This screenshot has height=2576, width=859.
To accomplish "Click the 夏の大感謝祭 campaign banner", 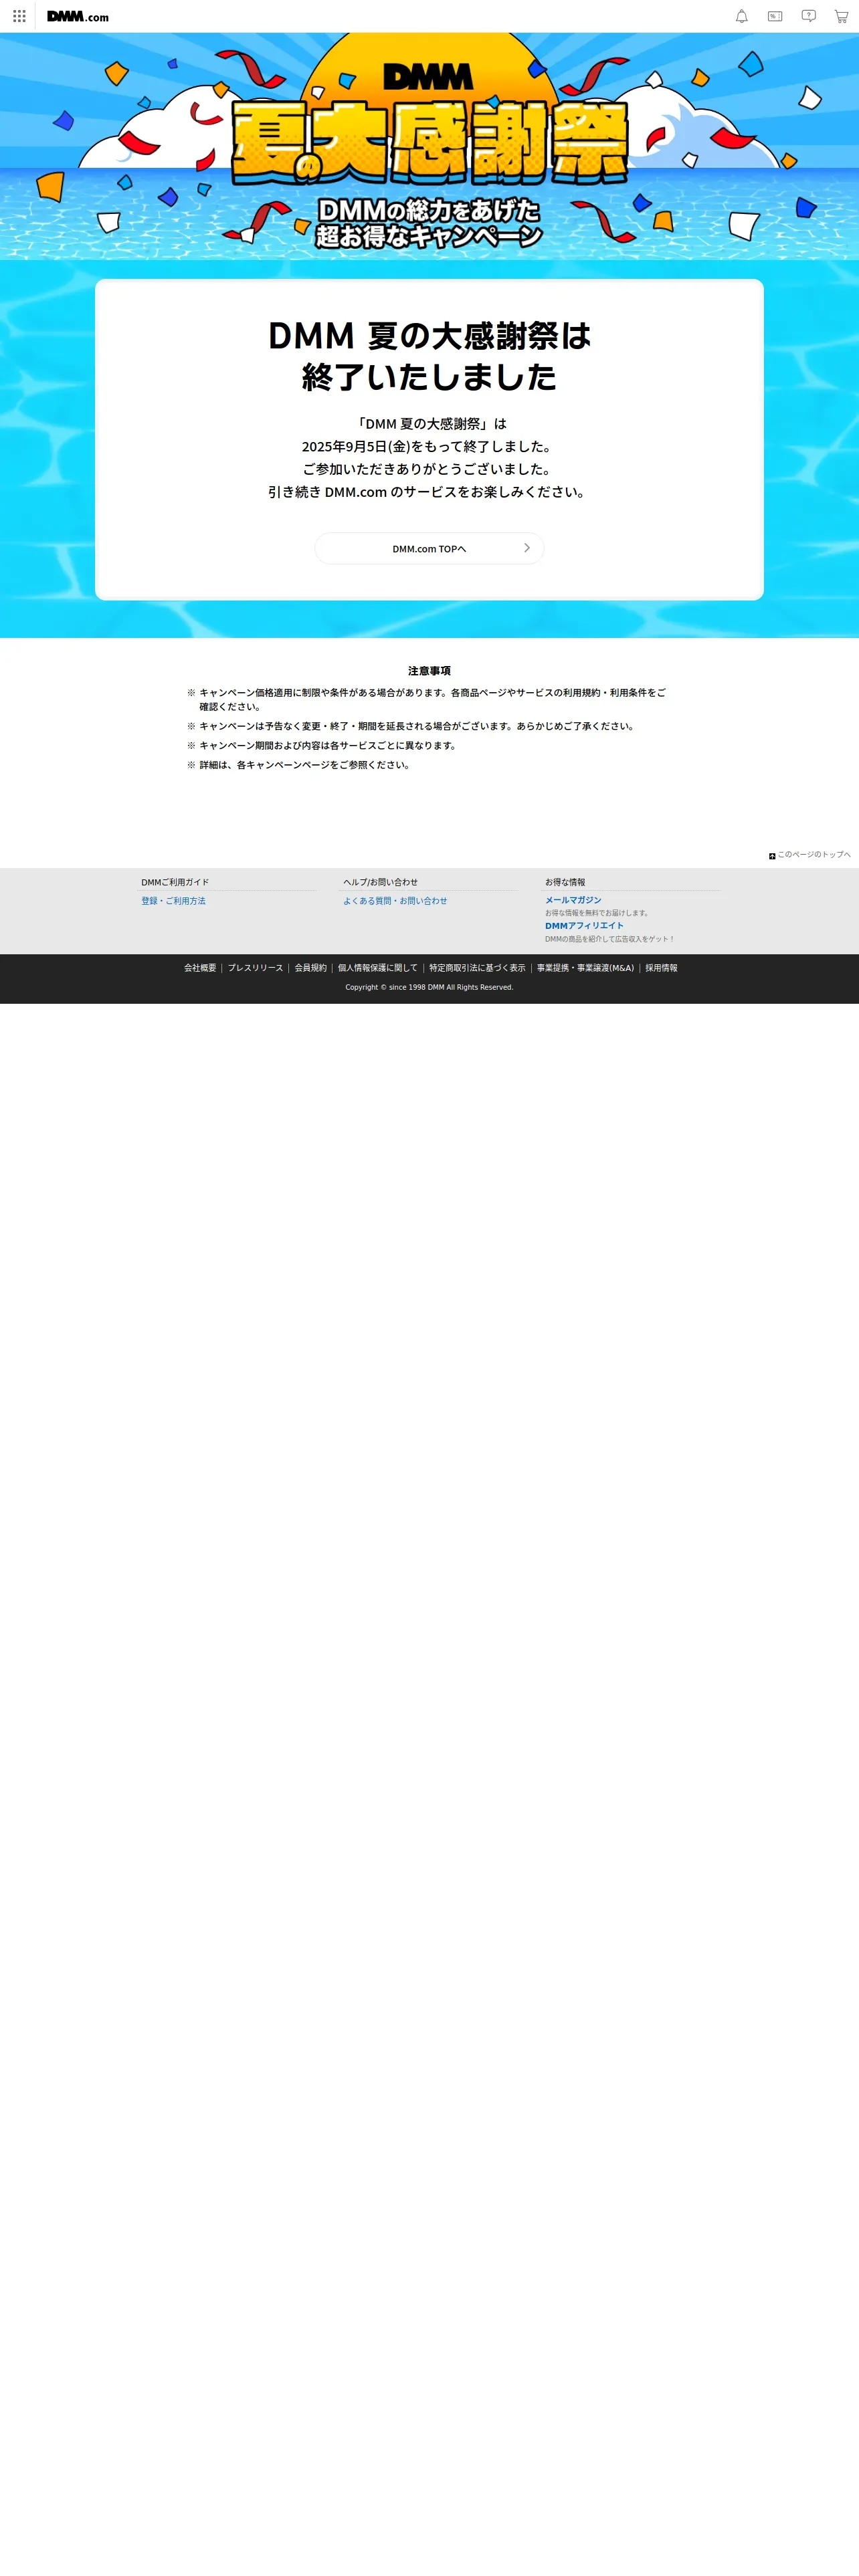I will (x=429, y=147).
